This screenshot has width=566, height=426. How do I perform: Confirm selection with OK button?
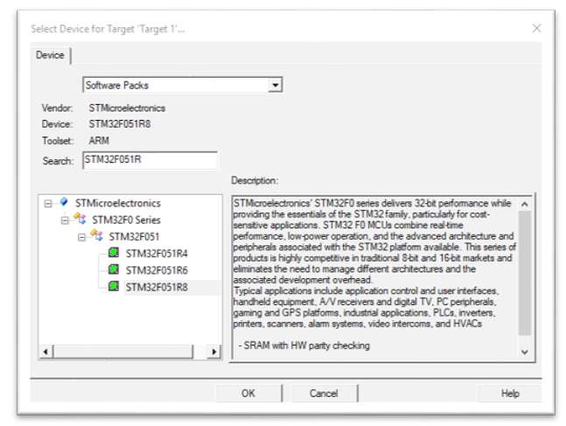(248, 393)
